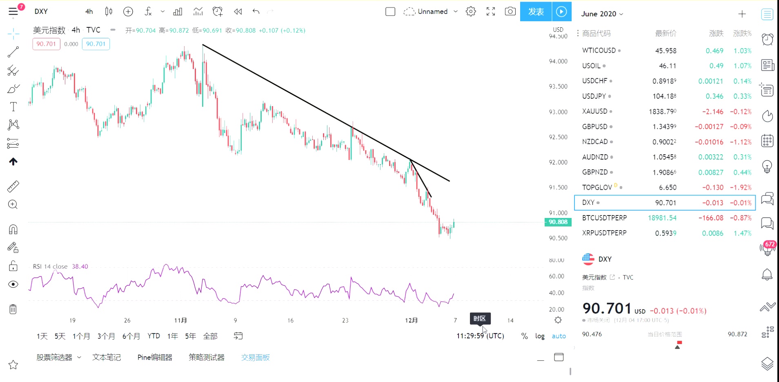Set time range to 3个月

click(x=106, y=336)
